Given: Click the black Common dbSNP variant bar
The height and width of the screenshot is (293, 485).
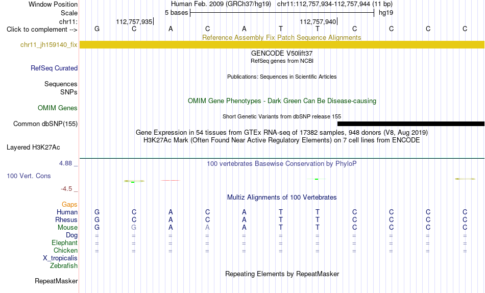Looking at the screenshot, I should click(411, 124).
